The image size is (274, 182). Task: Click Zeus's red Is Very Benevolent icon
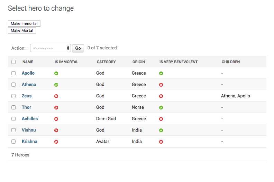tap(161, 96)
